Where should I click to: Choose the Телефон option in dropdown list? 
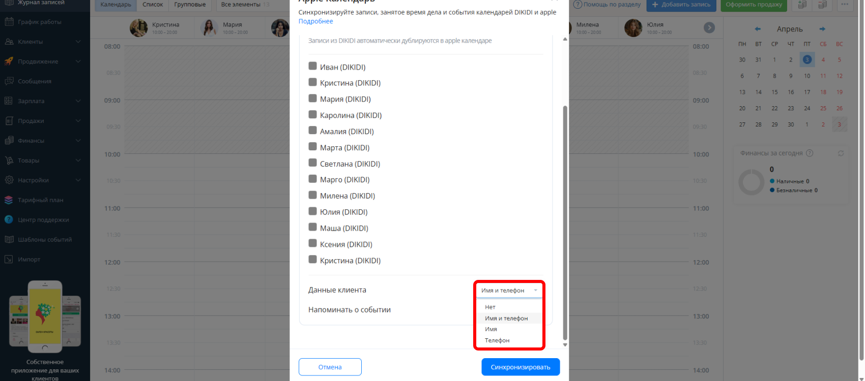coord(497,340)
